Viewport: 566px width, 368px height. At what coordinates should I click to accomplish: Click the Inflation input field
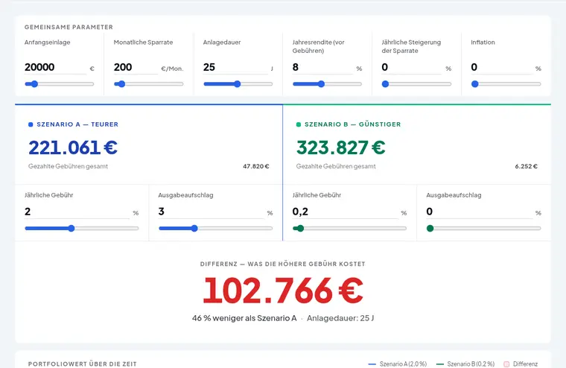(501, 68)
